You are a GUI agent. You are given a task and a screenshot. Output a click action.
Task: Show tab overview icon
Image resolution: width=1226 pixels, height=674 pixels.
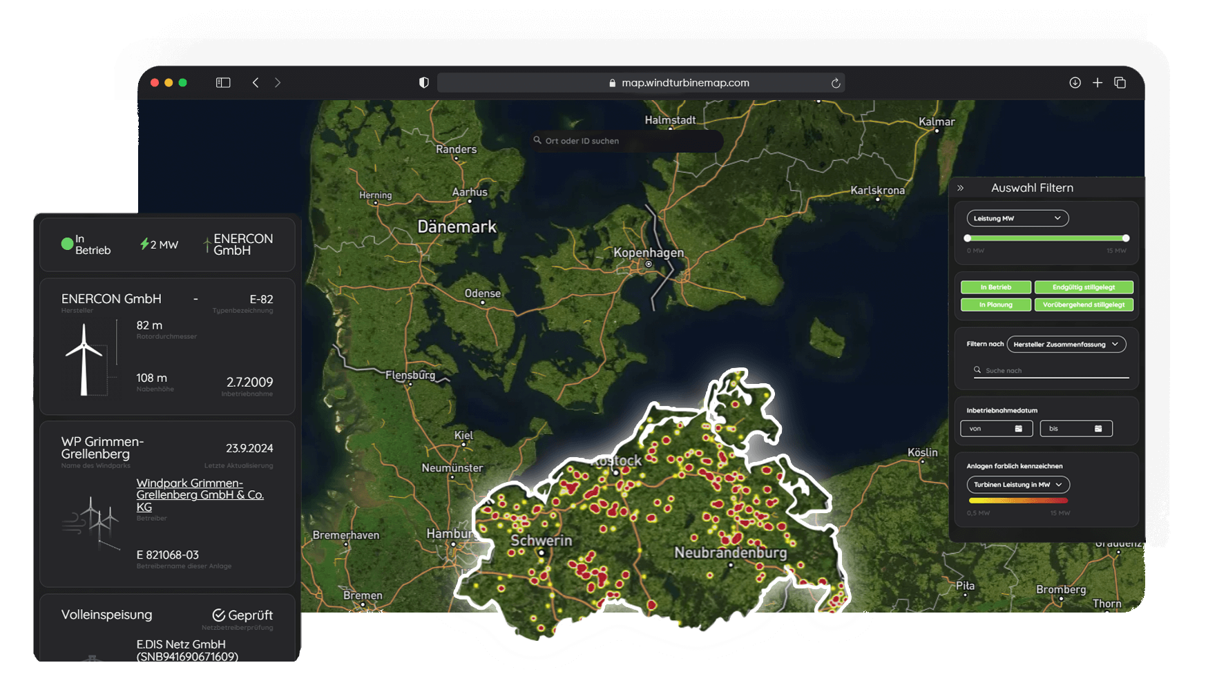(1120, 83)
